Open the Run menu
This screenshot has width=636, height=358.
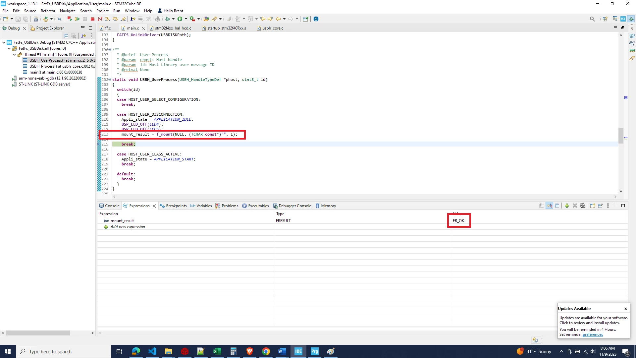click(x=117, y=11)
